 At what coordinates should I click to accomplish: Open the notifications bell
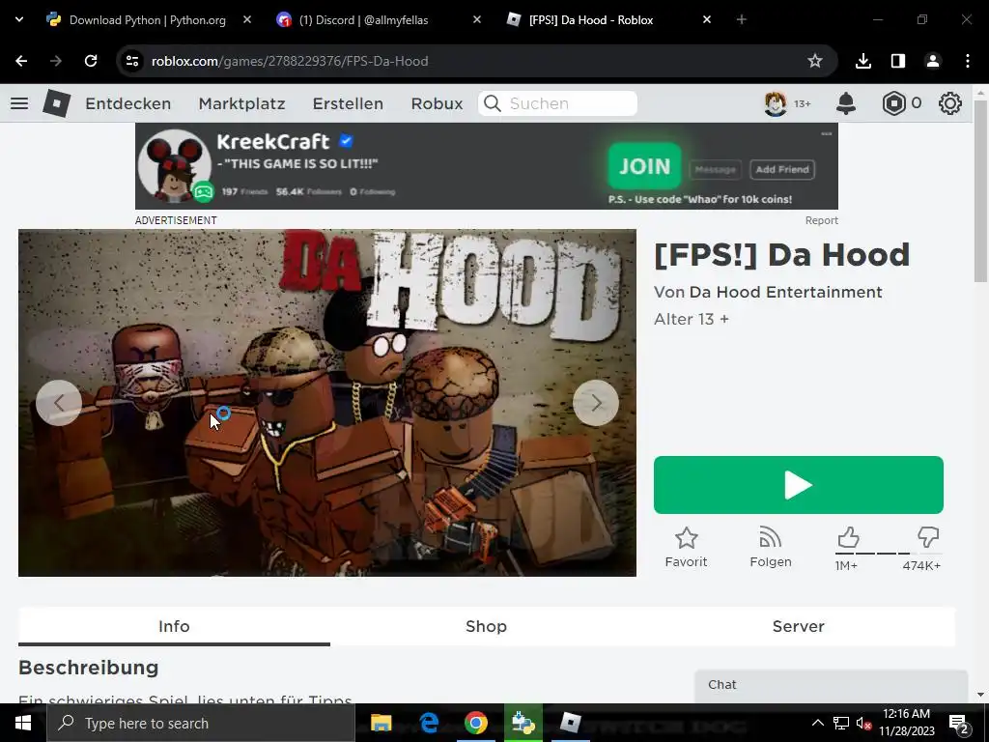846,103
